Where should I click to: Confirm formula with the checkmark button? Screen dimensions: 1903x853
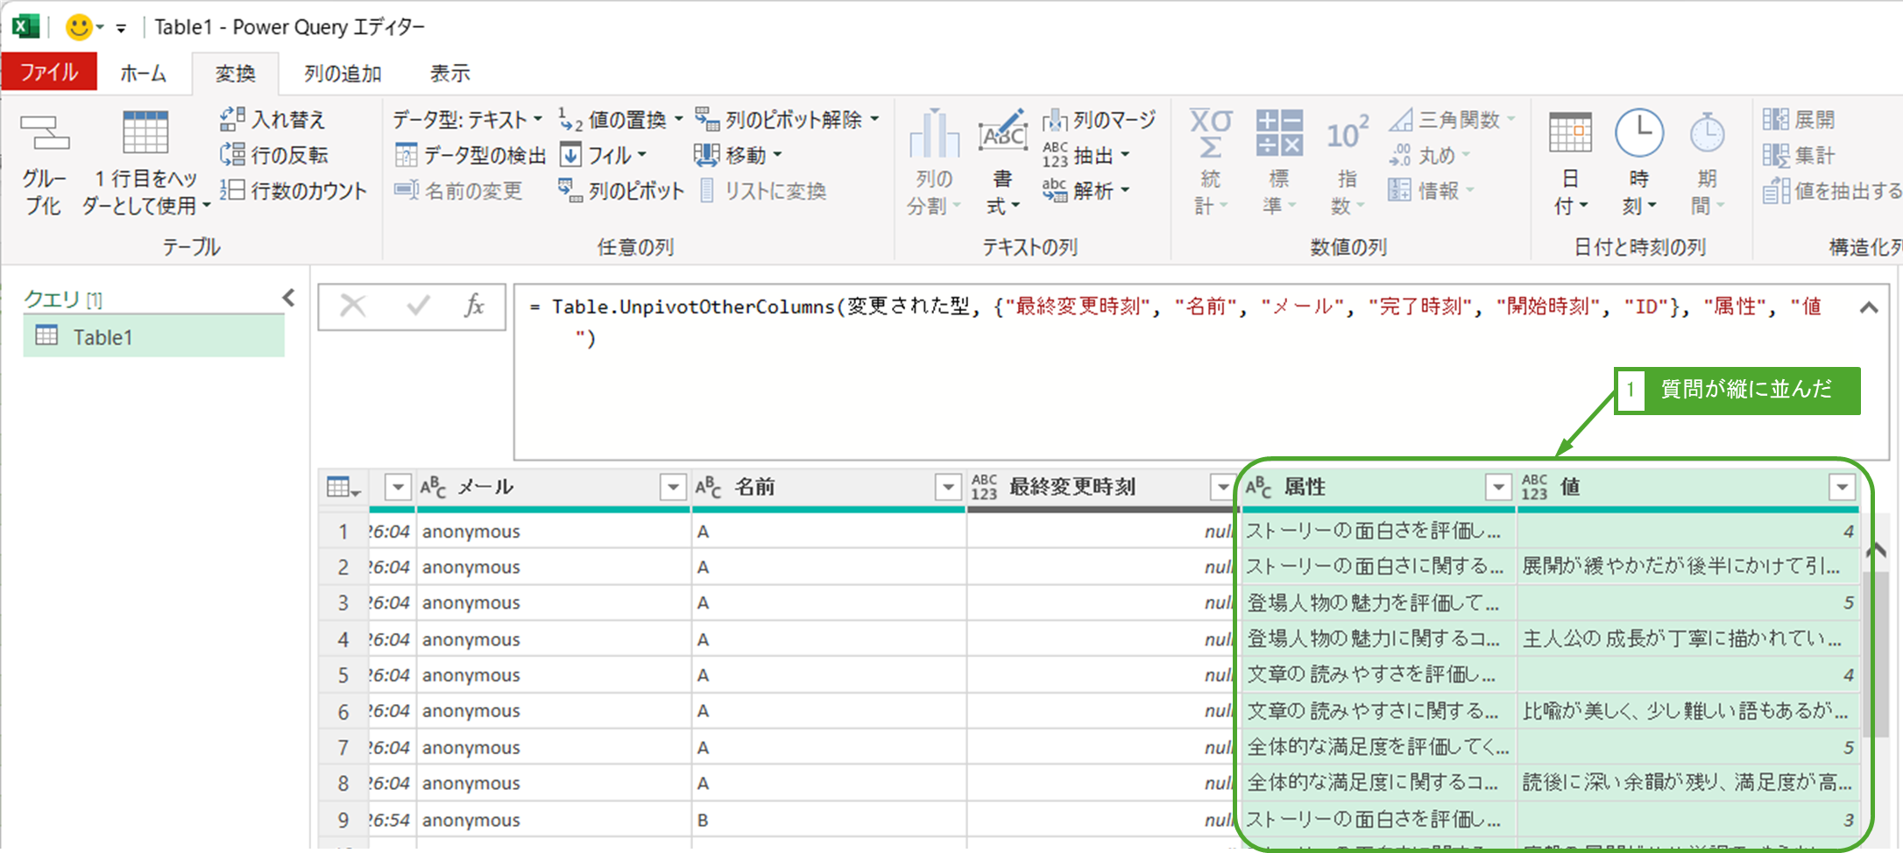pyautogui.click(x=418, y=306)
